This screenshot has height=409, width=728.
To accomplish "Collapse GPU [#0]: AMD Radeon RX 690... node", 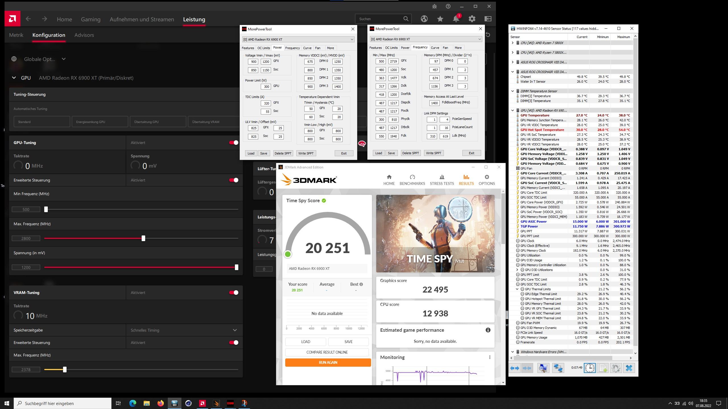I will [513, 110].
